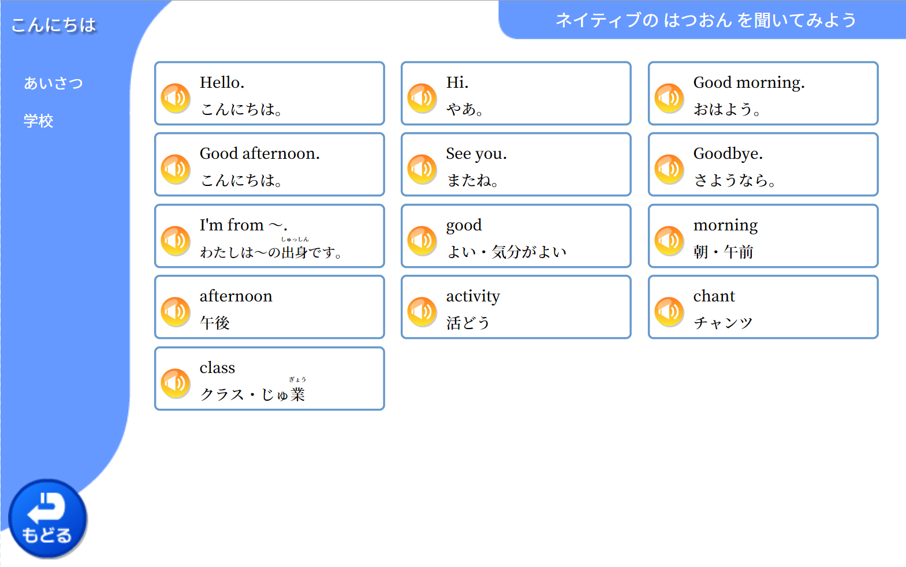Select the 学校 sidebar item
Image resolution: width=906 pixels, height=567 pixels.
[x=39, y=121]
